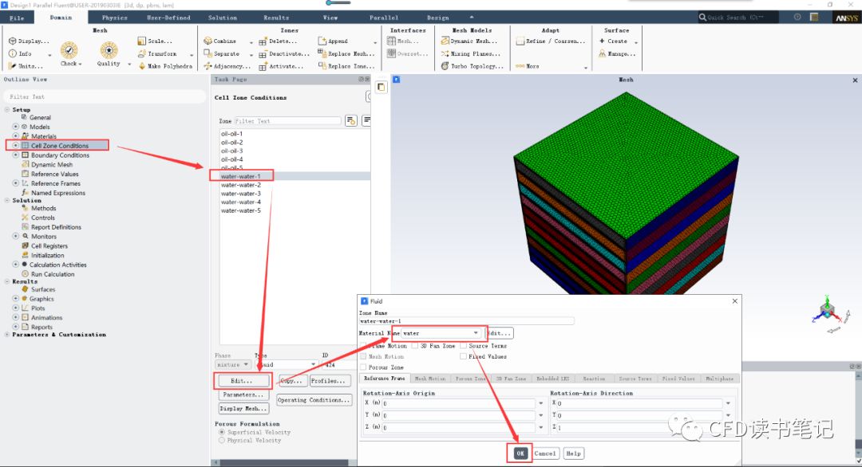Switch to the Solution ribbon tab

tap(222, 18)
